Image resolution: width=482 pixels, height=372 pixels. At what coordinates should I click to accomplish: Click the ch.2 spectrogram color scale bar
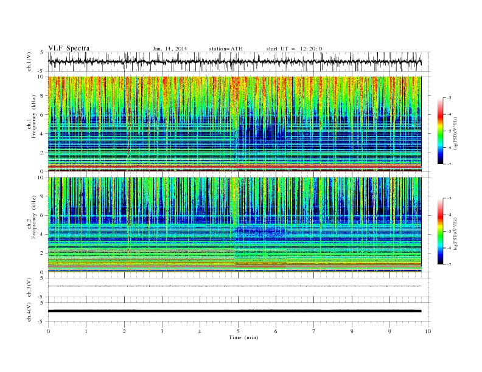(440, 231)
